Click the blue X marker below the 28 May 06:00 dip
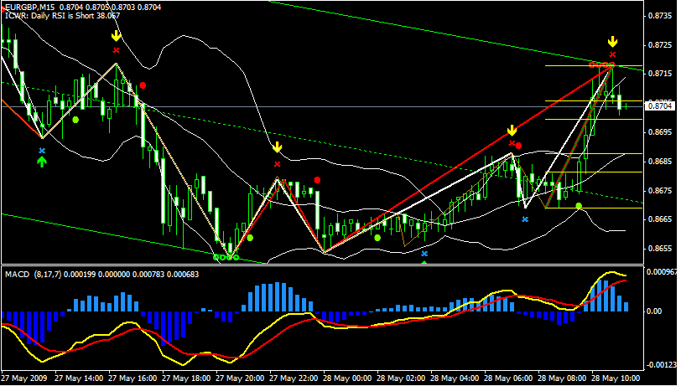 point(525,219)
